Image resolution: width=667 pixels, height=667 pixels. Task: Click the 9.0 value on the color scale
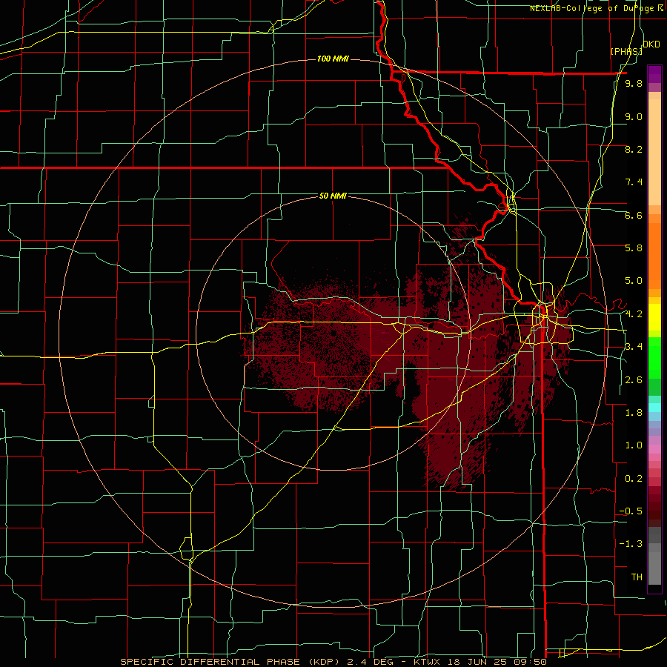click(634, 116)
